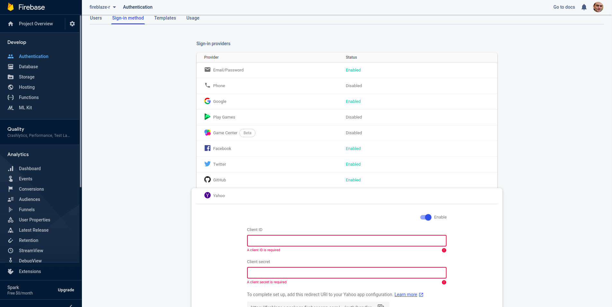Screen dimensions: 612x307
Task: Click the Yahoo provider purple icon
Action: [x=208, y=195]
